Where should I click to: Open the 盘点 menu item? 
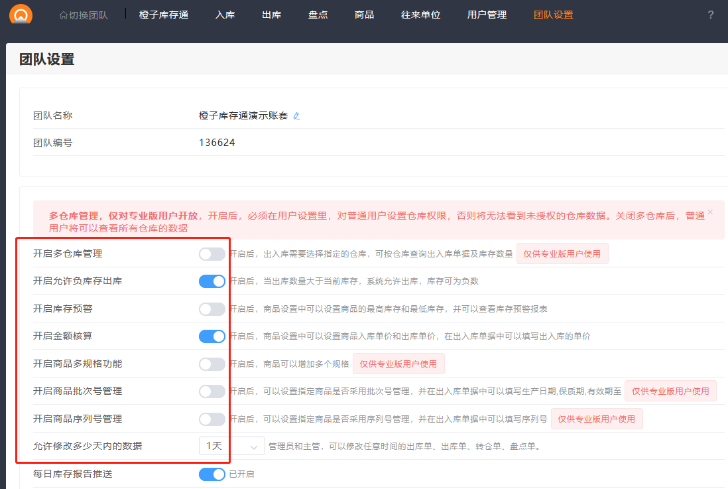click(318, 15)
